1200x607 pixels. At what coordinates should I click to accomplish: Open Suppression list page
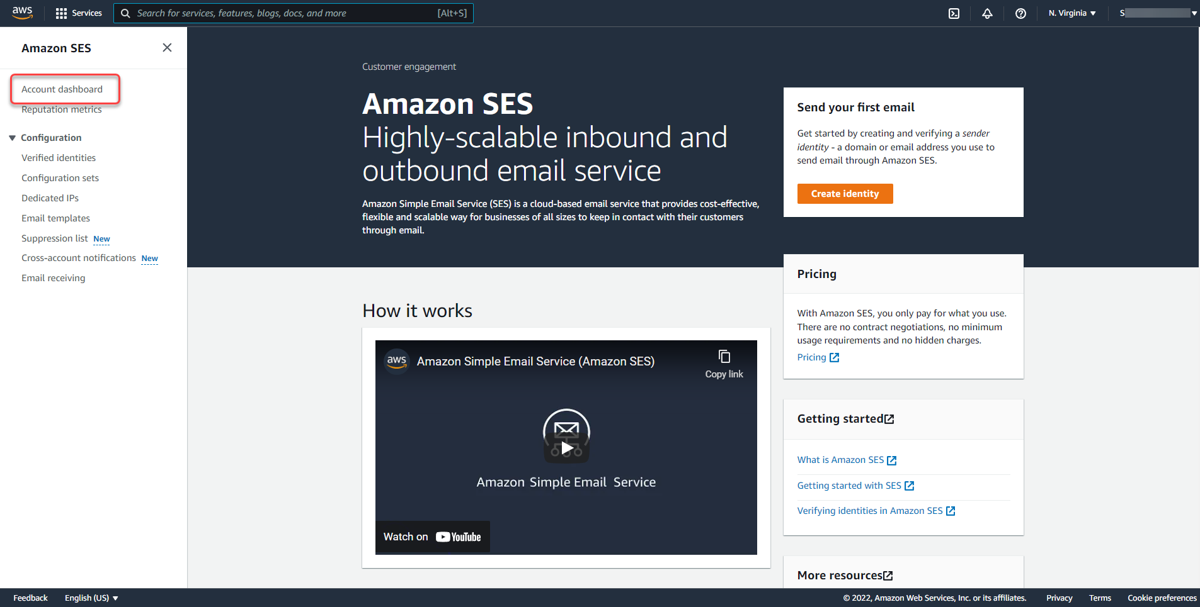point(55,238)
